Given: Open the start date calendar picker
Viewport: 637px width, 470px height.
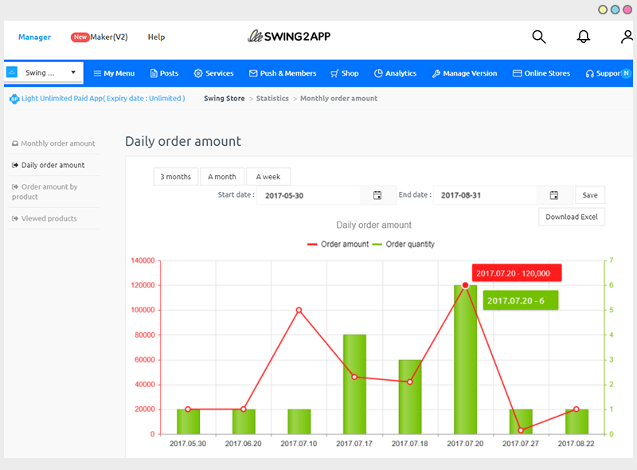Looking at the screenshot, I should click(377, 194).
